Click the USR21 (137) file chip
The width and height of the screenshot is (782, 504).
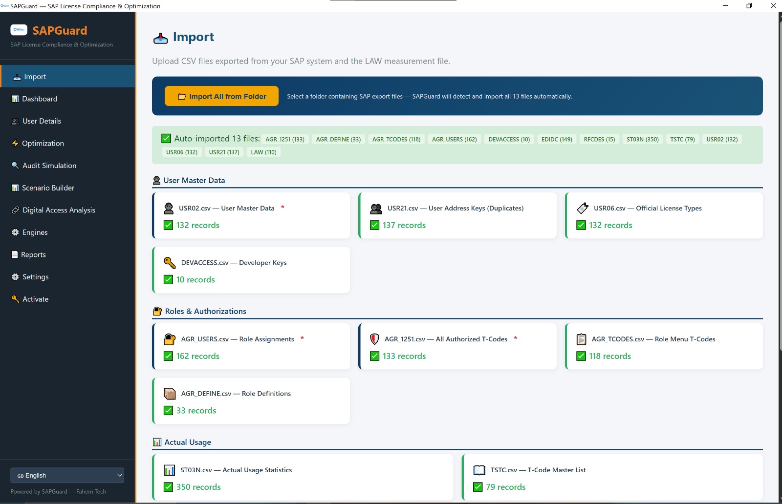click(x=224, y=152)
